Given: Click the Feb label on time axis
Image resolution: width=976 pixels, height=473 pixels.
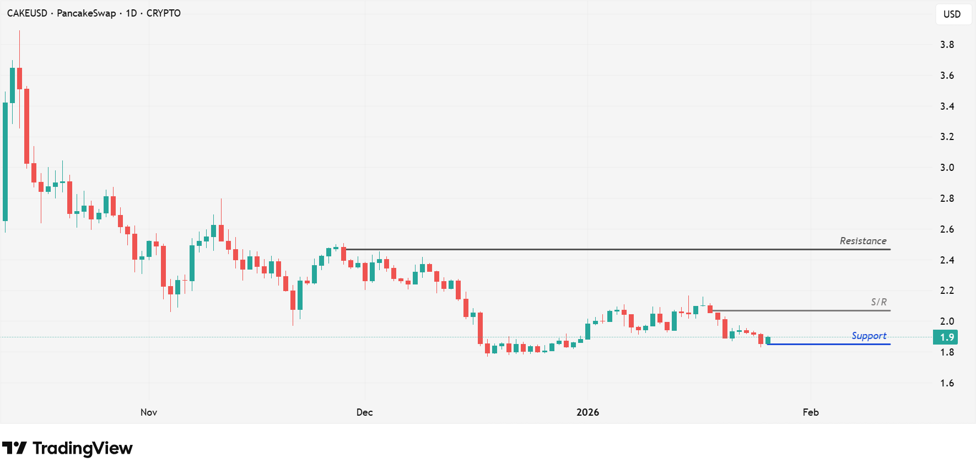Looking at the screenshot, I should (811, 412).
